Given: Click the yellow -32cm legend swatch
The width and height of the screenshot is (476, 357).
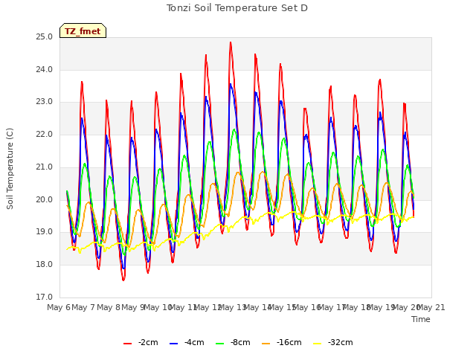Looking at the screenshot, I should 318,344.
